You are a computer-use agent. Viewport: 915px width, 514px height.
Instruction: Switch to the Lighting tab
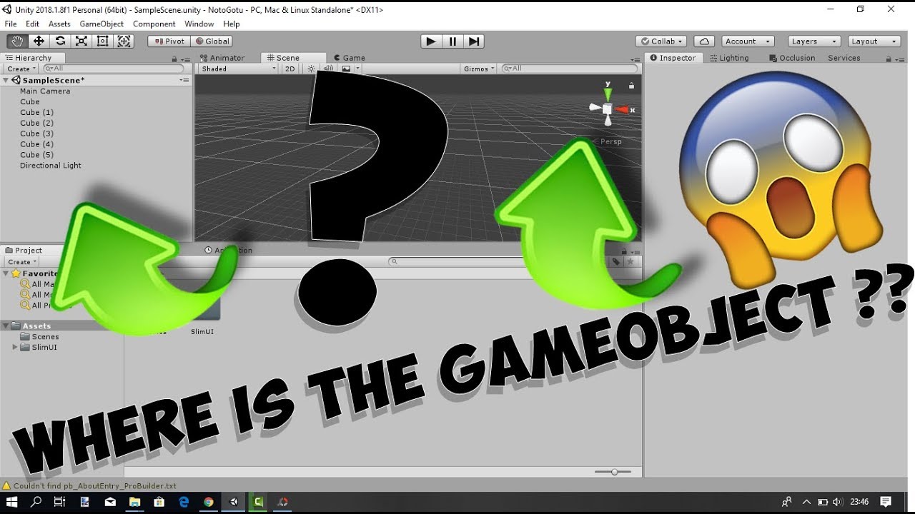point(729,58)
